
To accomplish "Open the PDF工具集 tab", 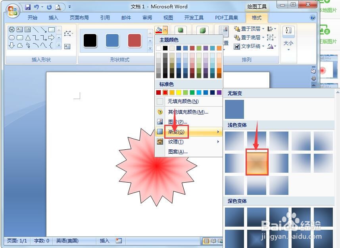I will (x=227, y=18).
